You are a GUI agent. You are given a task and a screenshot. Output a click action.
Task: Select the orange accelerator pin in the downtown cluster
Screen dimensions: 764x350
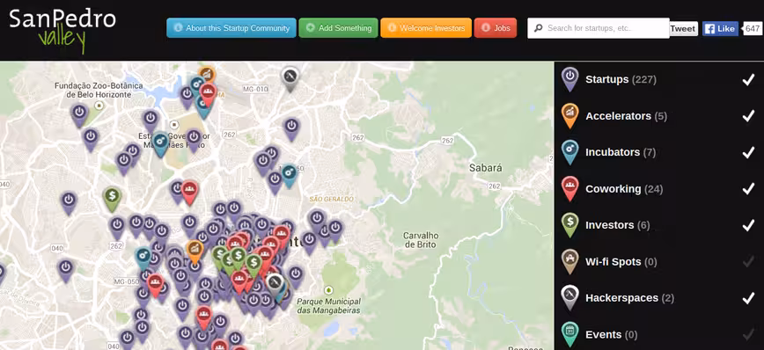(x=195, y=252)
